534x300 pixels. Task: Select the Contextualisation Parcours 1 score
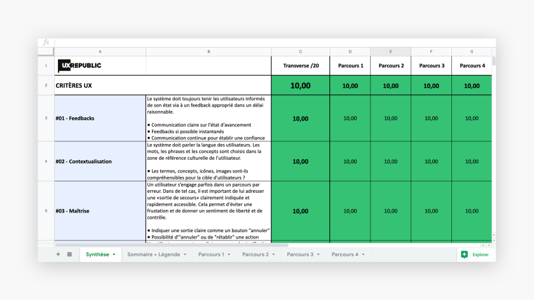tap(350, 161)
